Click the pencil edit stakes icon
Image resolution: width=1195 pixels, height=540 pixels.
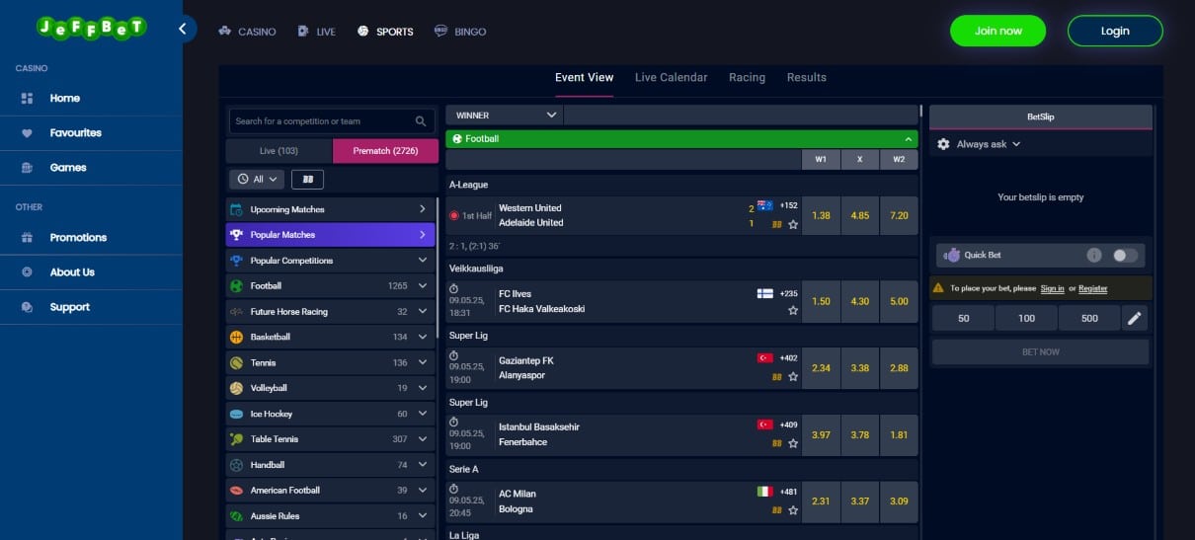[x=1135, y=318]
